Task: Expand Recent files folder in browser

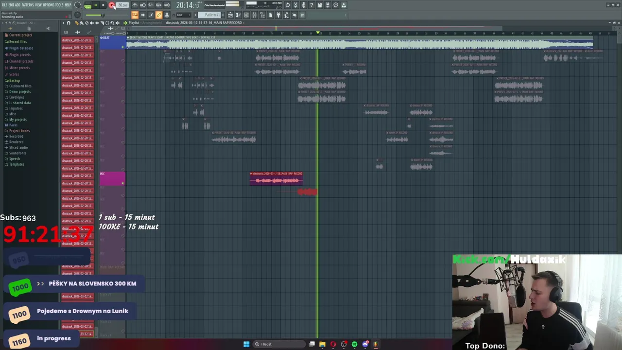Action: [18, 41]
